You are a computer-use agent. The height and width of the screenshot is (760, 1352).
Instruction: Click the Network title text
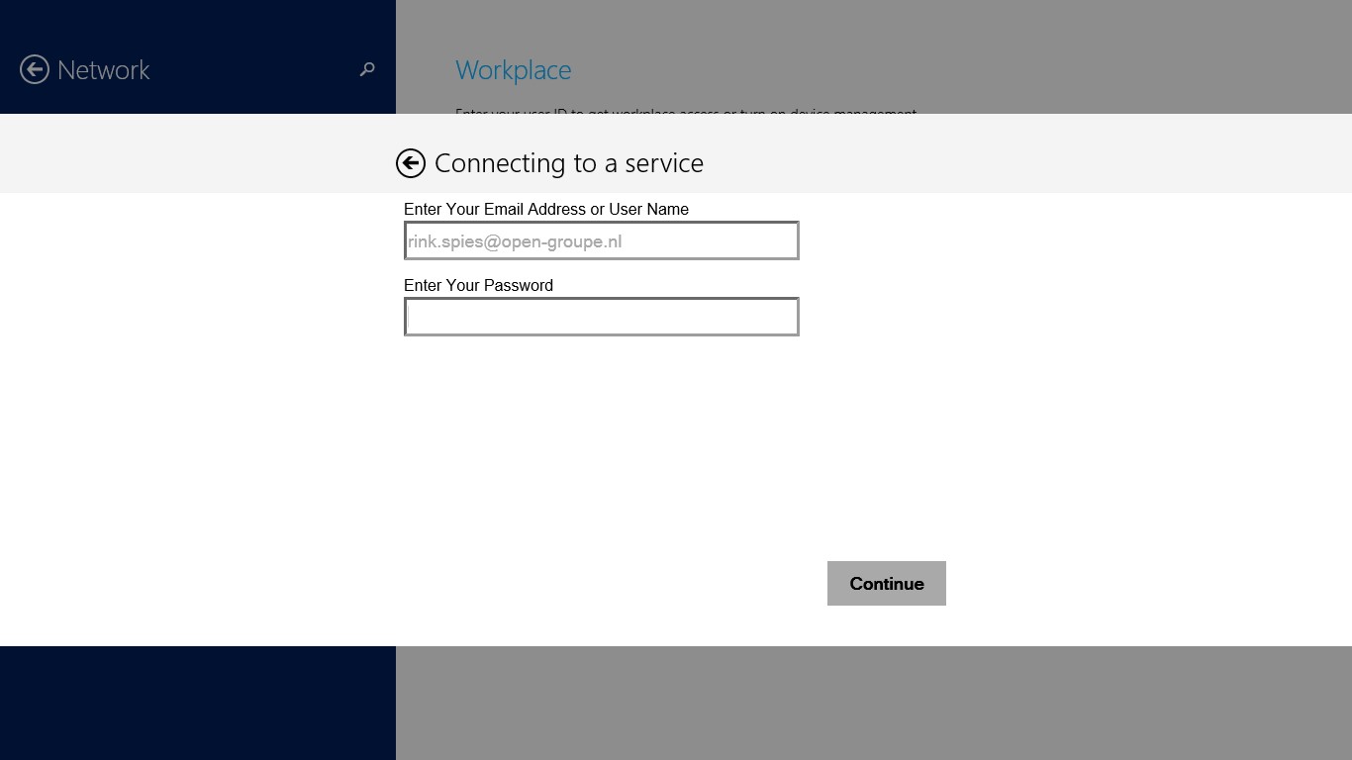pyautogui.click(x=104, y=70)
